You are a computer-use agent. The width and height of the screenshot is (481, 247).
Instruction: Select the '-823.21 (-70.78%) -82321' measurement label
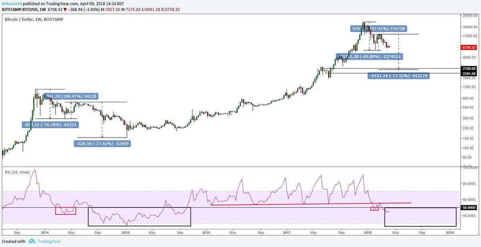click(x=50, y=125)
